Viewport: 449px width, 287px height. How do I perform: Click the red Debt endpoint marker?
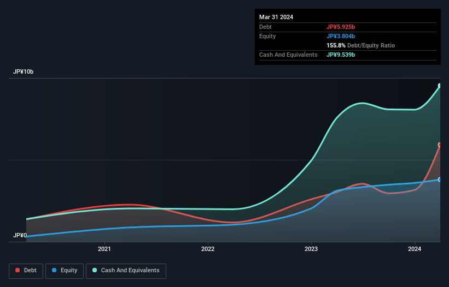click(440, 145)
